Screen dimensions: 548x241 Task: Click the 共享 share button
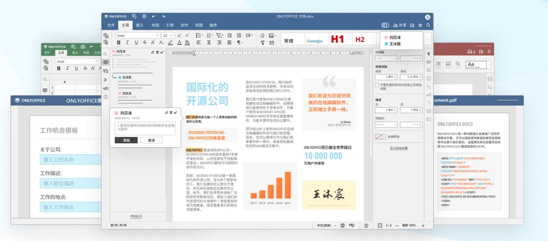coord(400,25)
